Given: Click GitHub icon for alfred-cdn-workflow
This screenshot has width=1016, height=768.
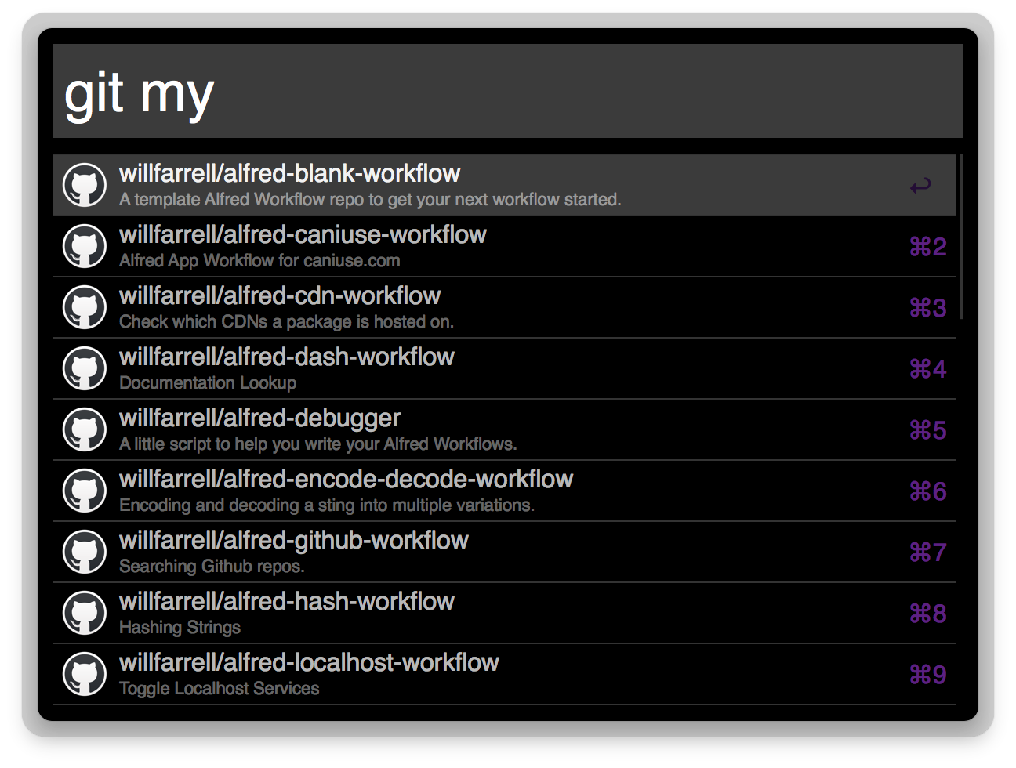Looking at the screenshot, I should [x=85, y=307].
